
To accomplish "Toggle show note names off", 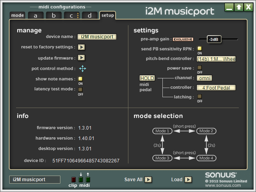I will [x=80, y=79].
